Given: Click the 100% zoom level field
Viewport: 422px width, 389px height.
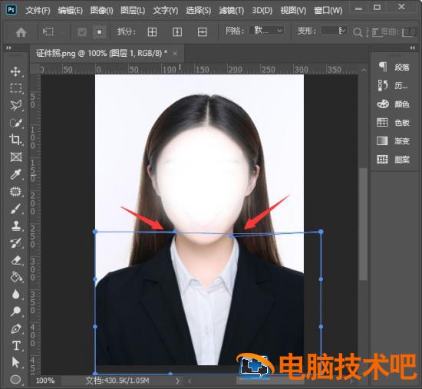Looking at the screenshot, I should (45, 381).
